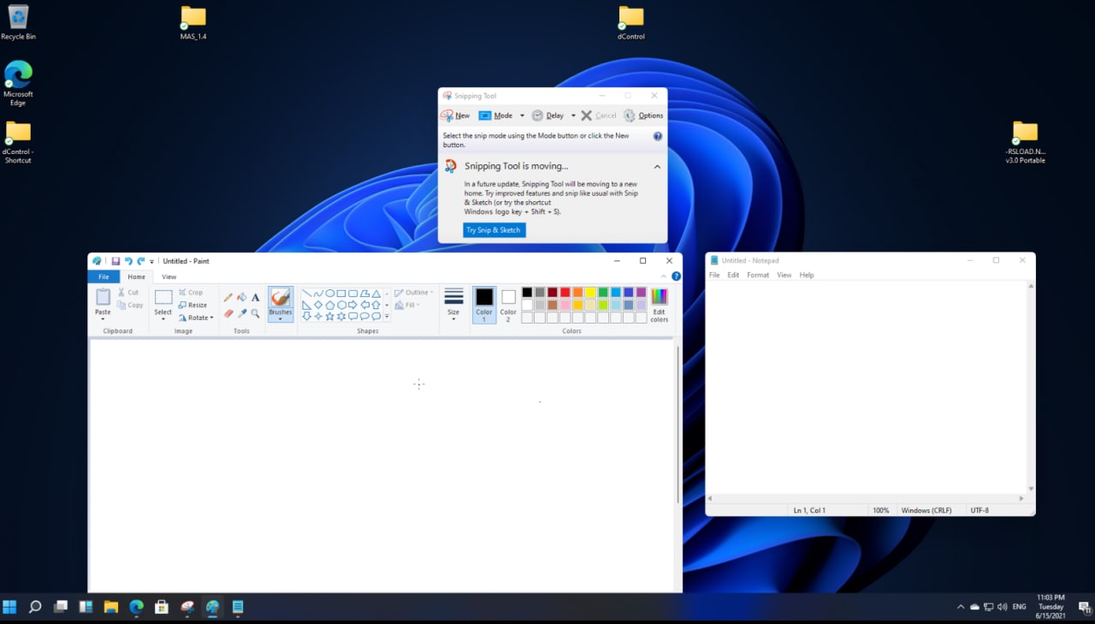Open Edit colors rainbow icon

[x=659, y=297]
